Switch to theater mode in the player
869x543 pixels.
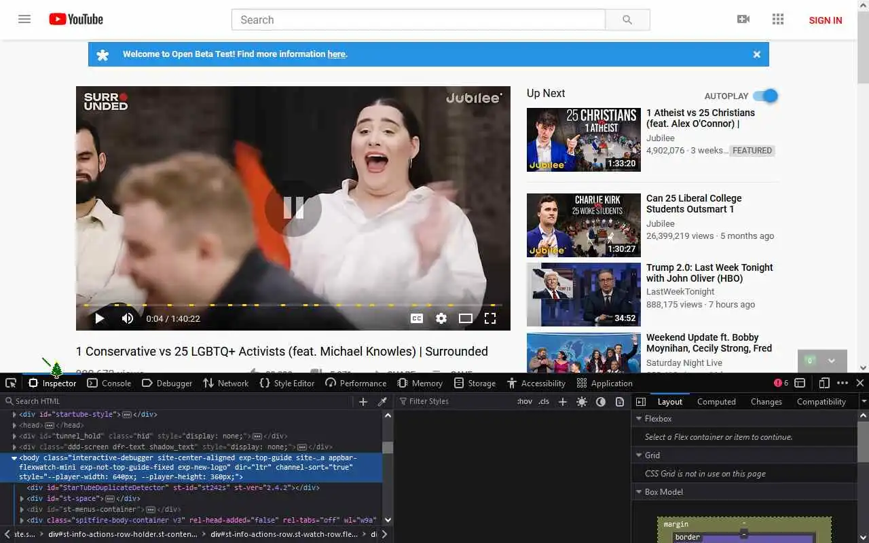click(x=466, y=318)
